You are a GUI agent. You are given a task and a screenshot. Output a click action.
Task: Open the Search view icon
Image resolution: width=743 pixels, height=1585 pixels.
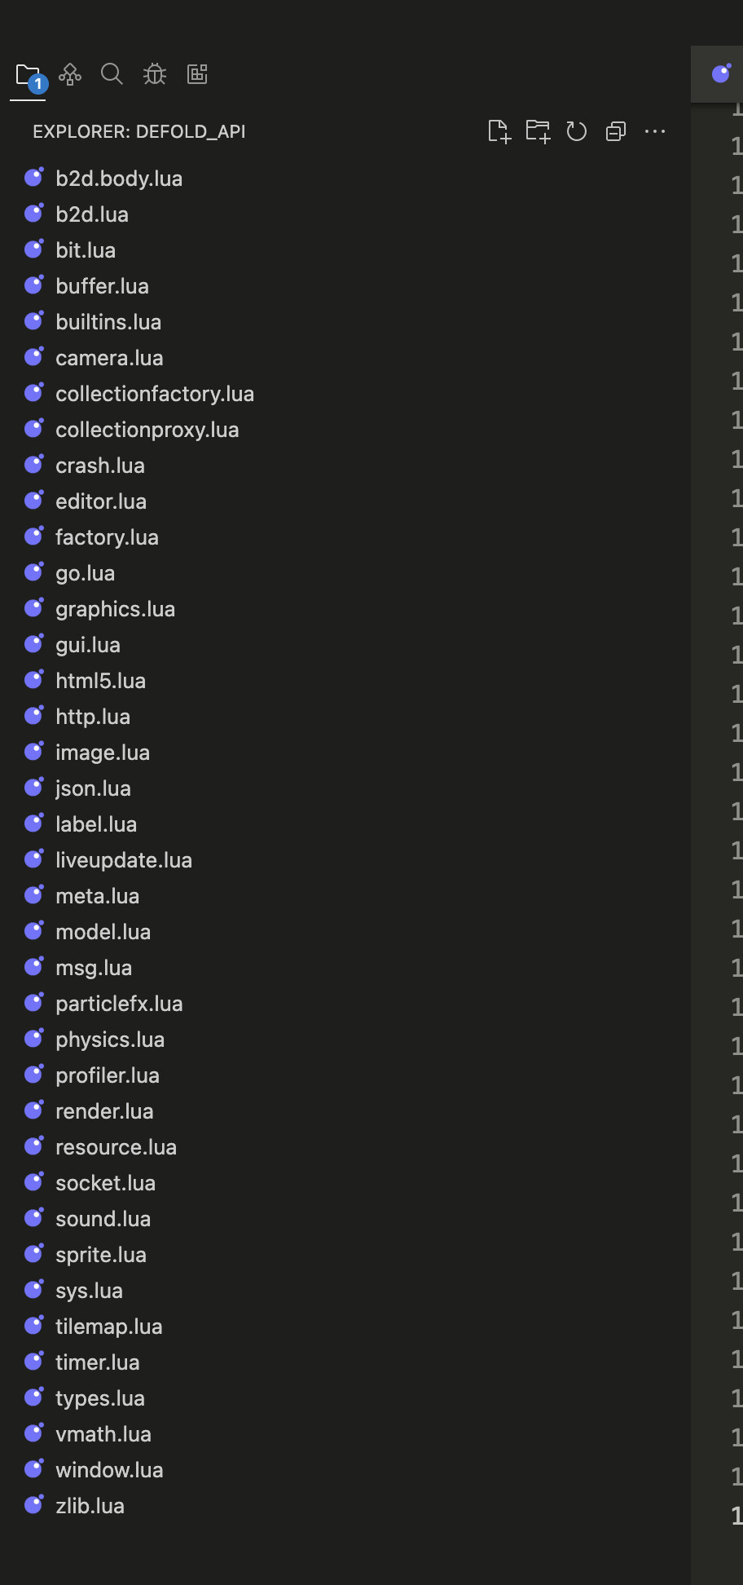(x=112, y=74)
